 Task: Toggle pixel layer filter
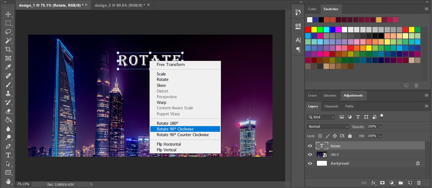[x=342, y=117]
